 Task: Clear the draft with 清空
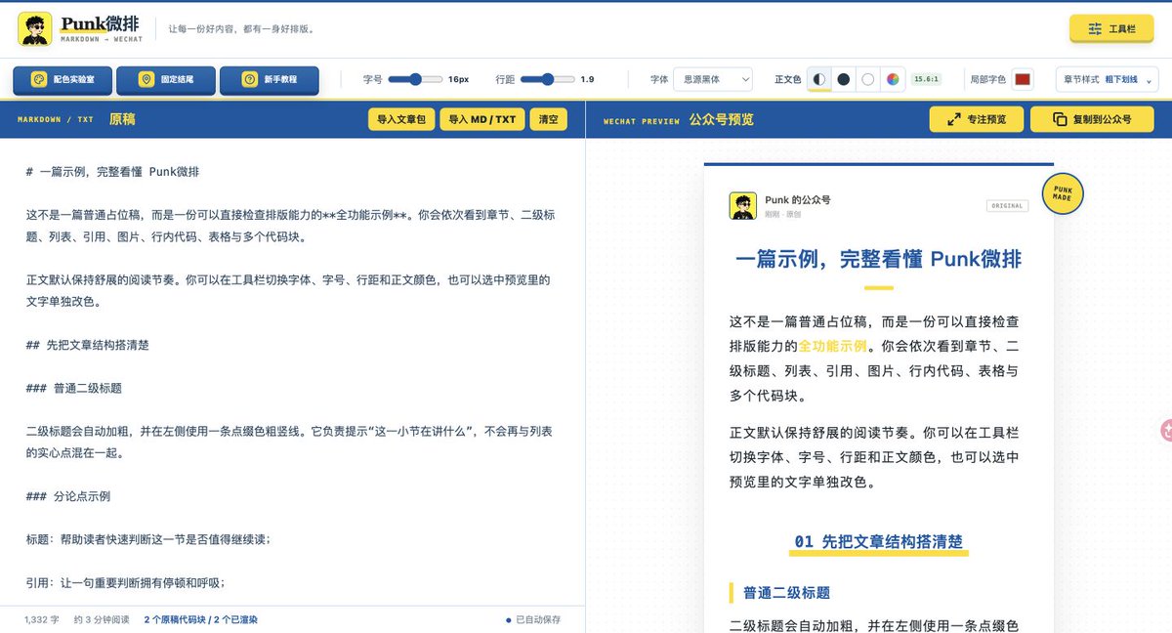(548, 119)
